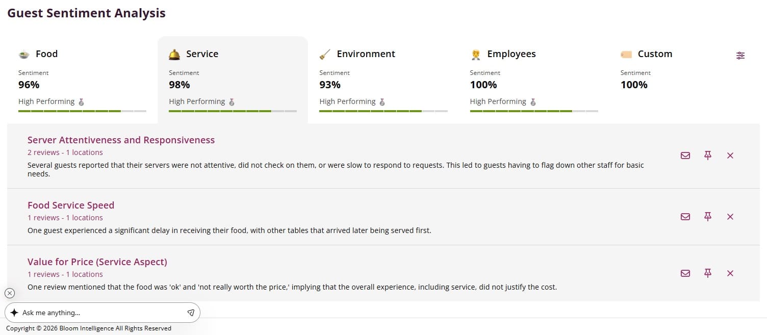The image size is (767, 335).
Task: Pin the Food Service Speed topic
Action: [x=708, y=217]
